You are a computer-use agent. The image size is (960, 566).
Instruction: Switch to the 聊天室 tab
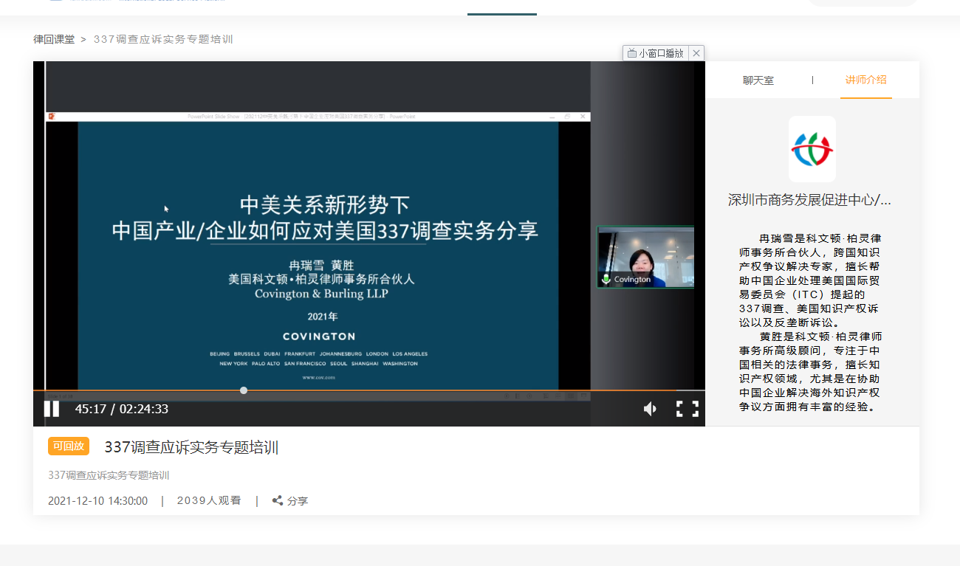758,80
